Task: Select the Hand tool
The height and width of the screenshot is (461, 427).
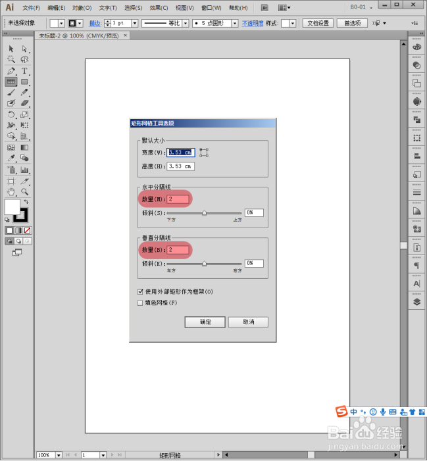Action: point(11,192)
